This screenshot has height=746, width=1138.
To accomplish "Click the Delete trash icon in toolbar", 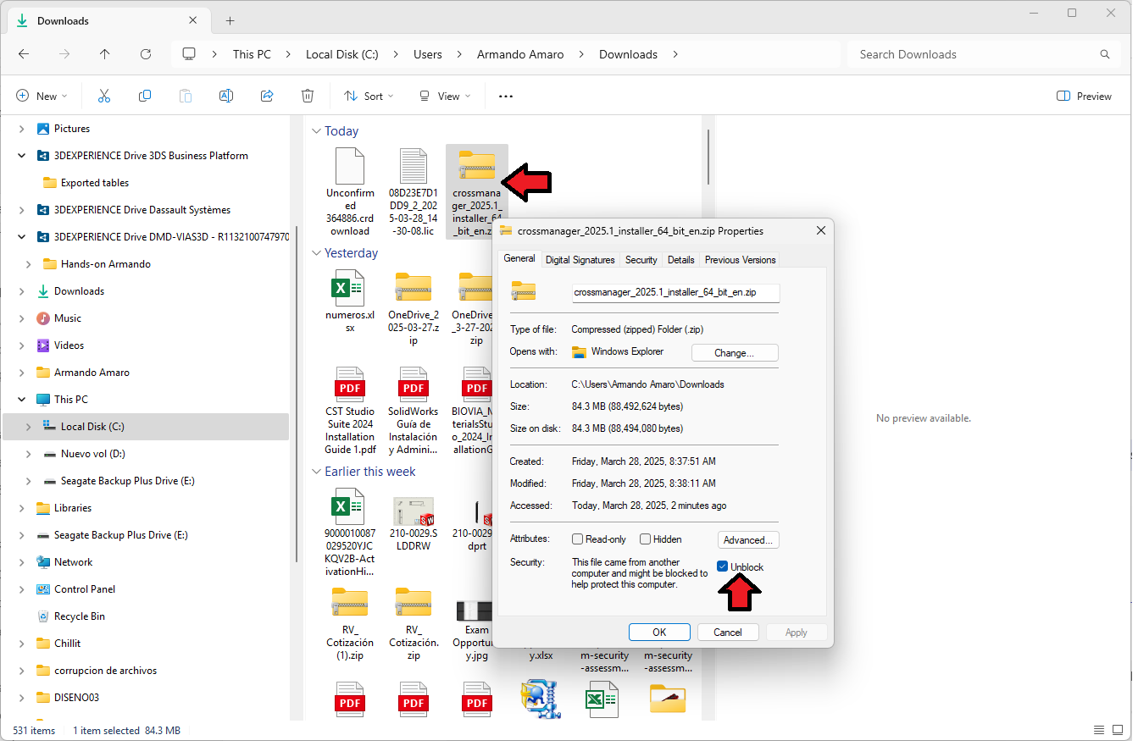I will coord(308,97).
